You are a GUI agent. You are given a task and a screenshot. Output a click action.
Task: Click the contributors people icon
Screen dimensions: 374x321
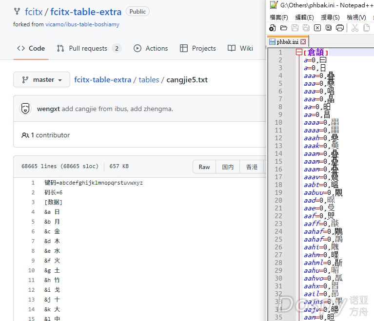coord(25,135)
